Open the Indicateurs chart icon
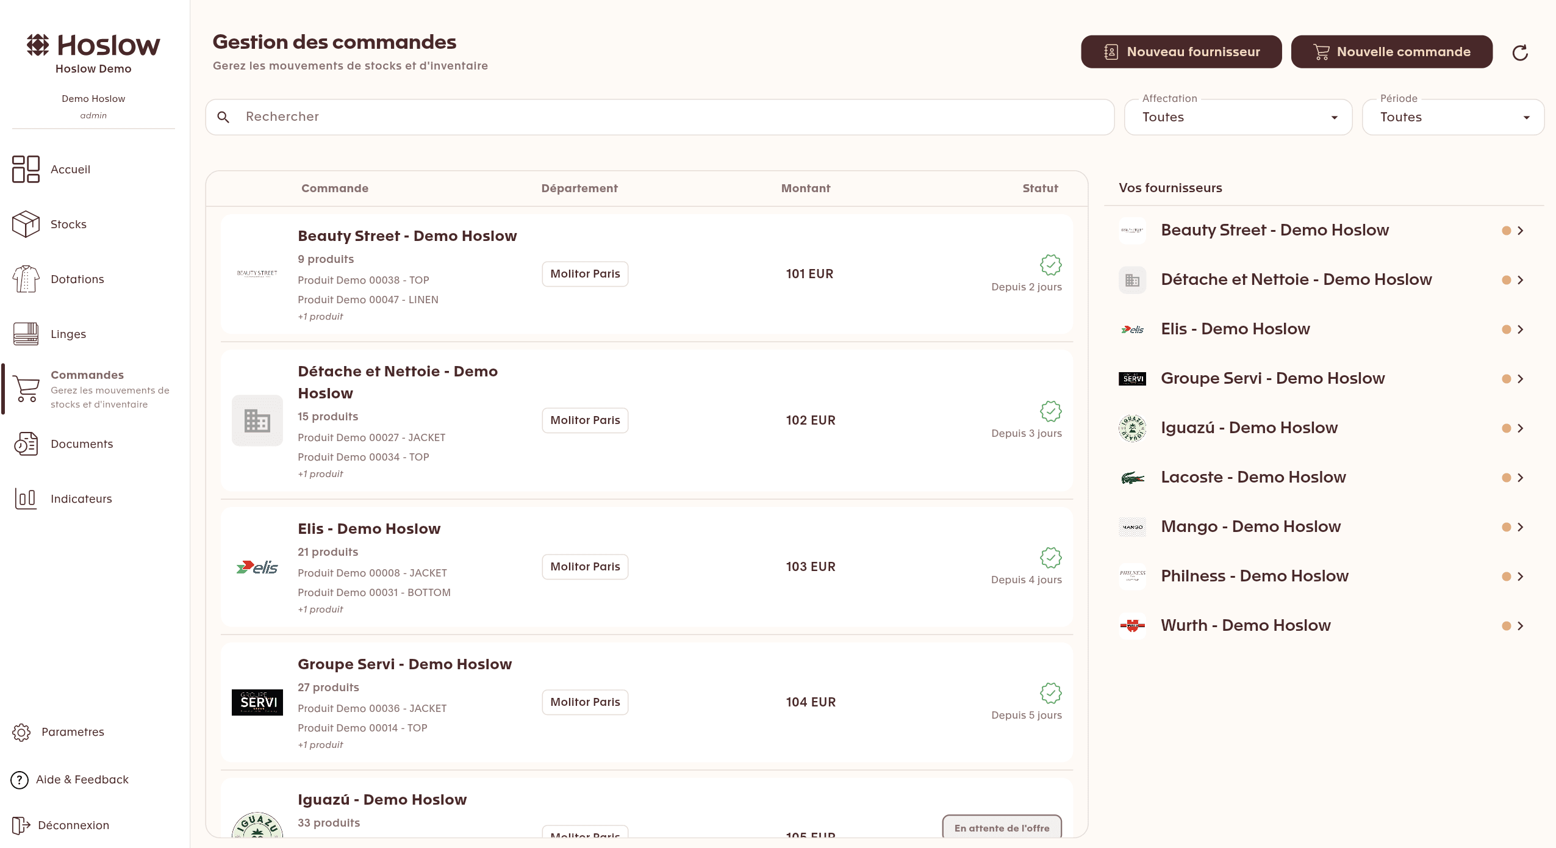 click(x=26, y=498)
